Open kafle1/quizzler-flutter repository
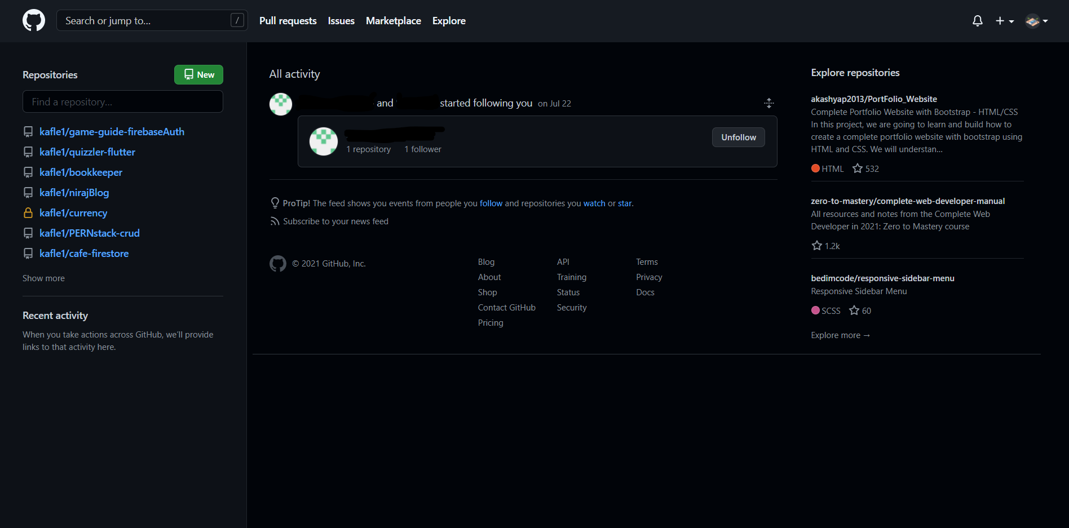Viewport: 1069px width, 528px height. [x=87, y=152]
